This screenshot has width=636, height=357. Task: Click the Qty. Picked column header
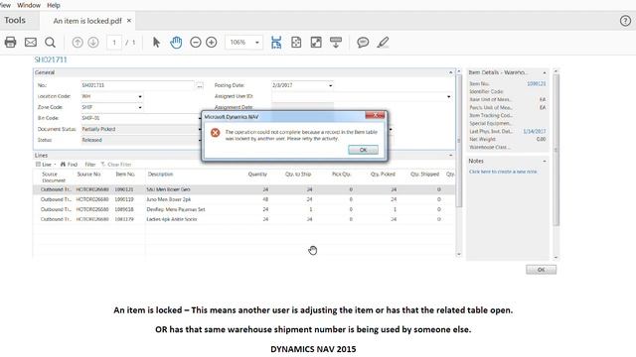[x=383, y=175]
